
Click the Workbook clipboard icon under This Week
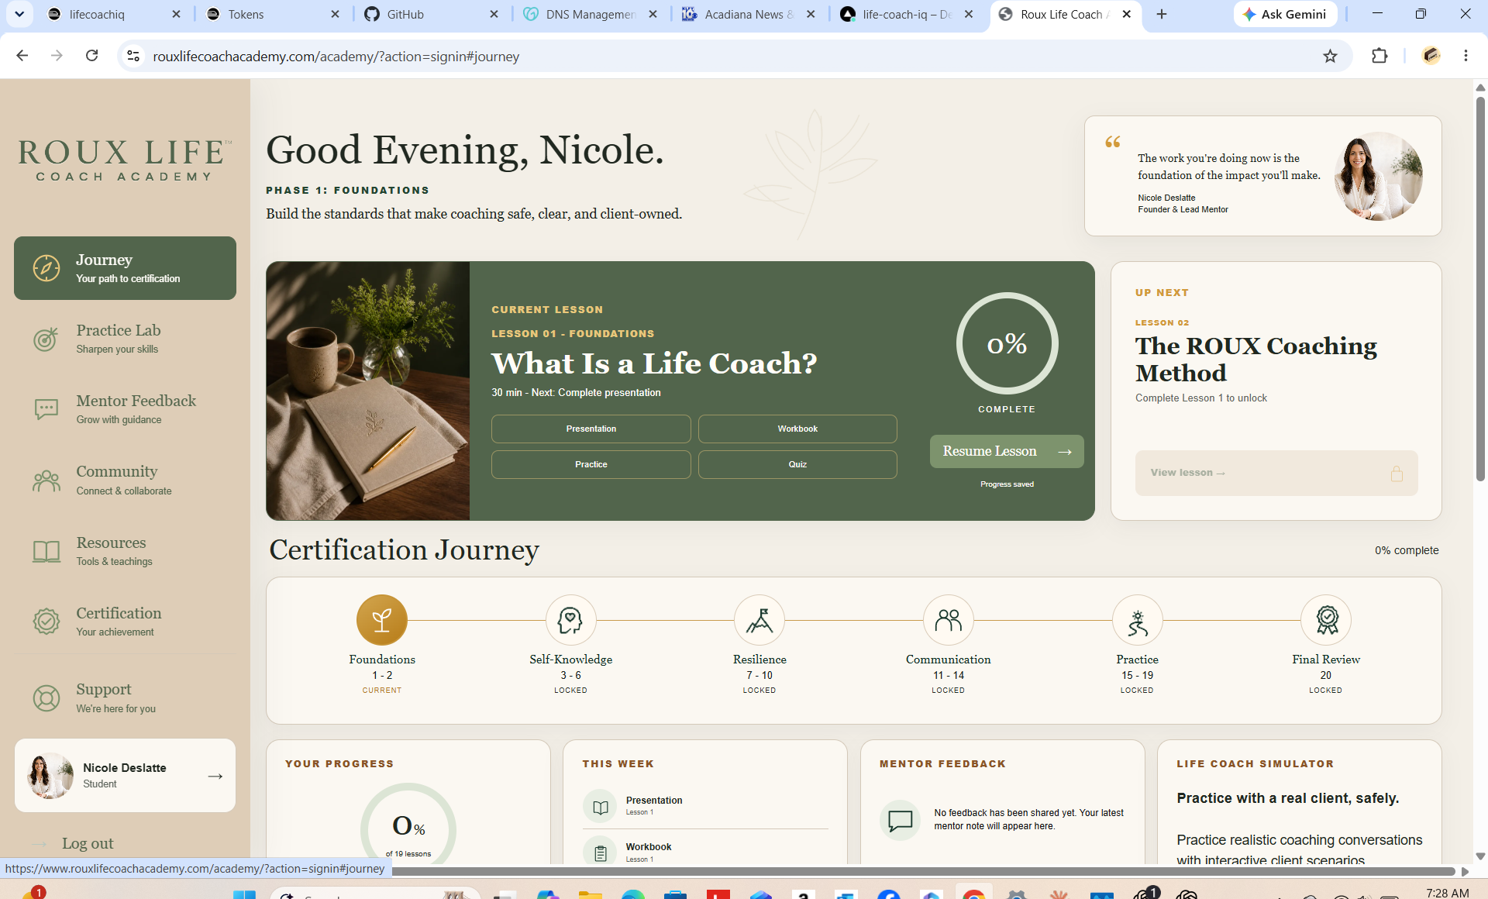[600, 852]
